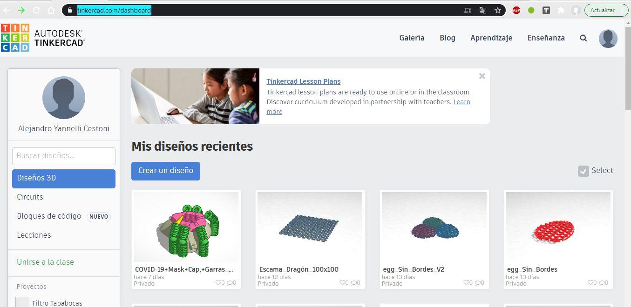Open the Enseñanza menu item
631x307 pixels.
(x=546, y=38)
